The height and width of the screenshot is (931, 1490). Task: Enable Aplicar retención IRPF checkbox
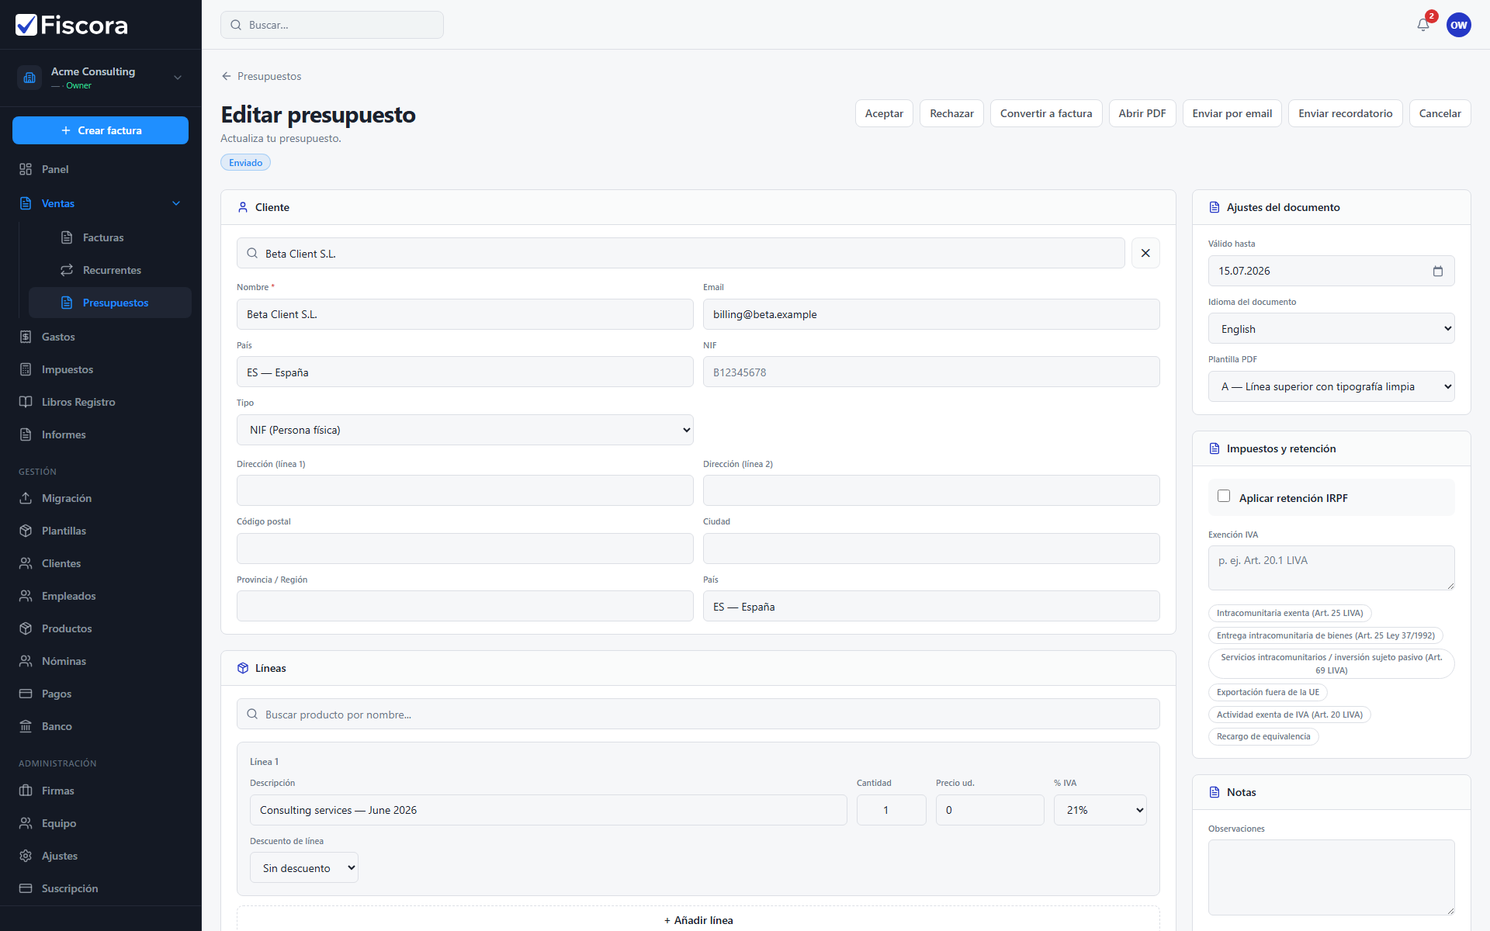[1224, 497]
